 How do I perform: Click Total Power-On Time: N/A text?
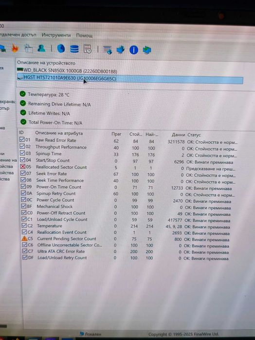(55, 123)
